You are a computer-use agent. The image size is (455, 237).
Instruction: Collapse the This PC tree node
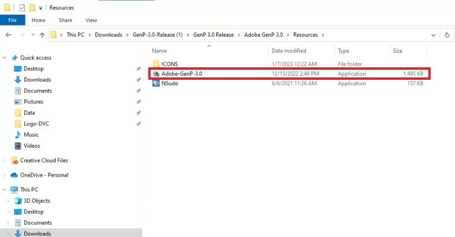(5, 190)
